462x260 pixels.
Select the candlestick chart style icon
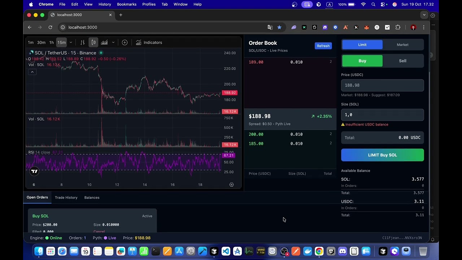click(x=93, y=43)
